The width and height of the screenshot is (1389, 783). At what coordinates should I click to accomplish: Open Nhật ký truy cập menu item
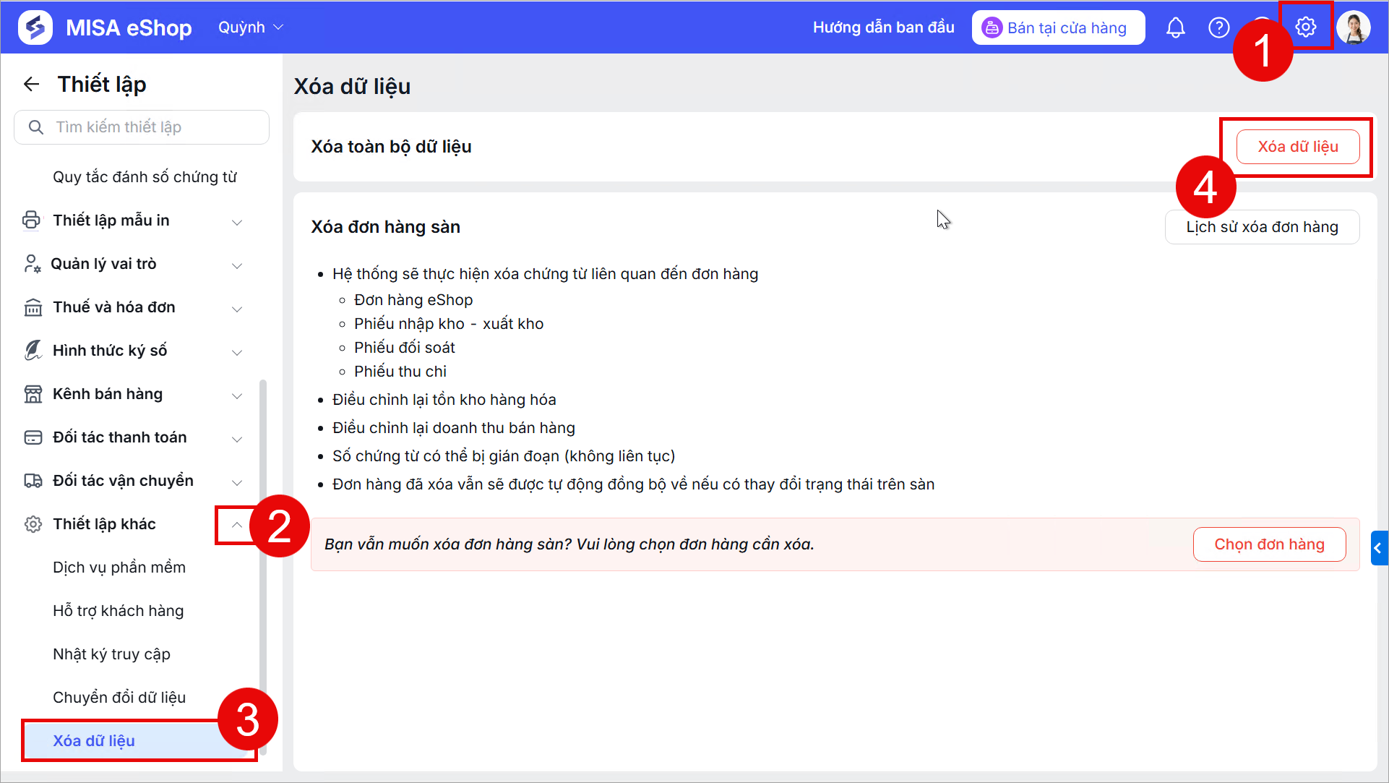pos(111,654)
